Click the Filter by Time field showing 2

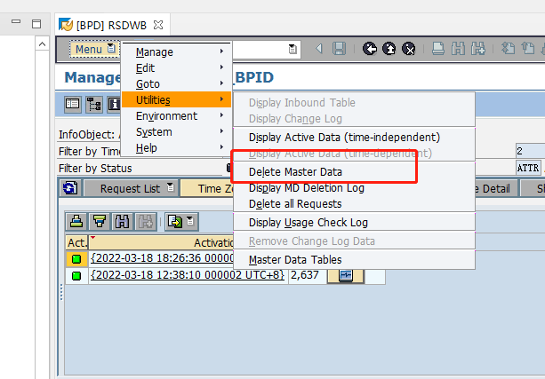click(531, 151)
